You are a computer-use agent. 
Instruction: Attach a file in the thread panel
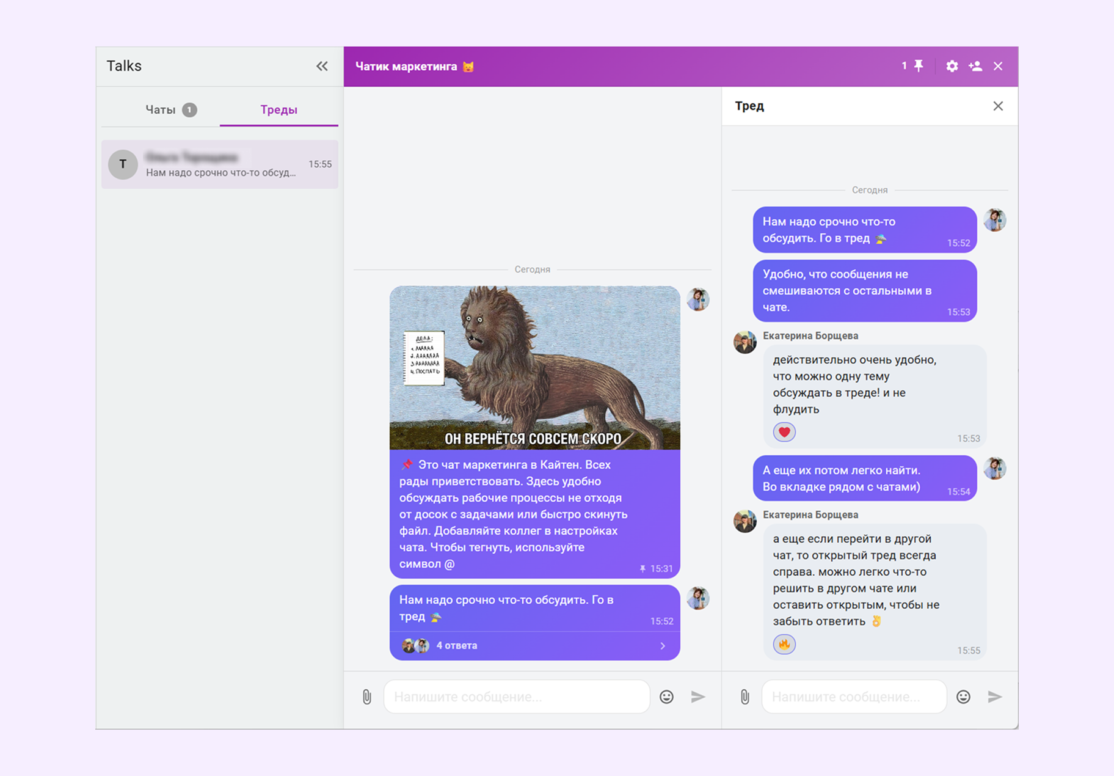pyautogui.click(x=744, y=697)
